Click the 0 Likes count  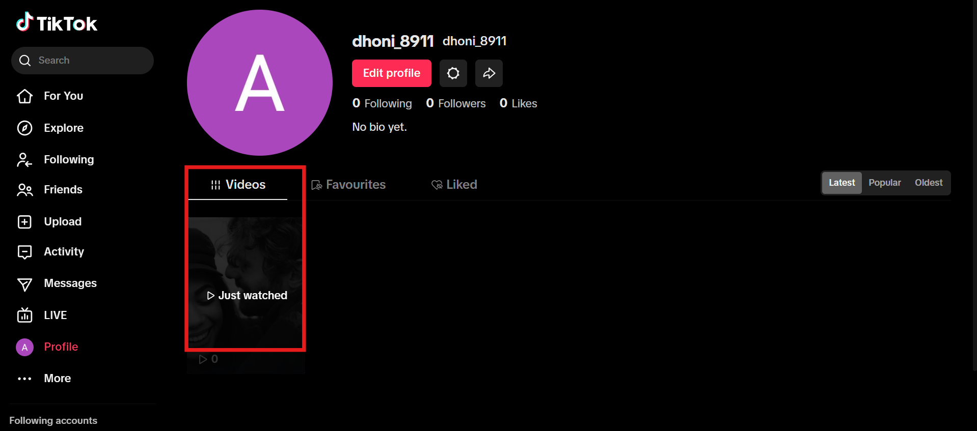(x=519, y=103)
